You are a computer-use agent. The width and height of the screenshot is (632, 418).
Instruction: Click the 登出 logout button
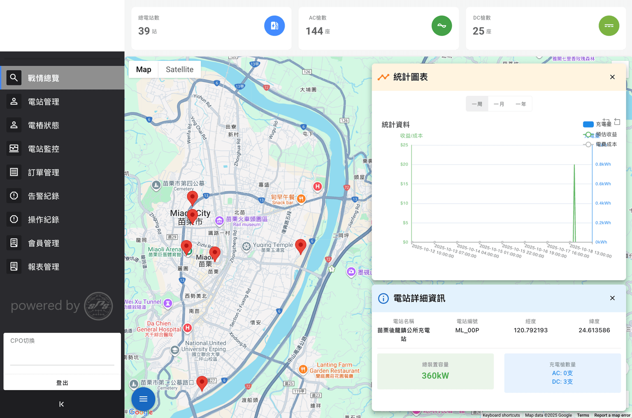click(x=62, y=383)
